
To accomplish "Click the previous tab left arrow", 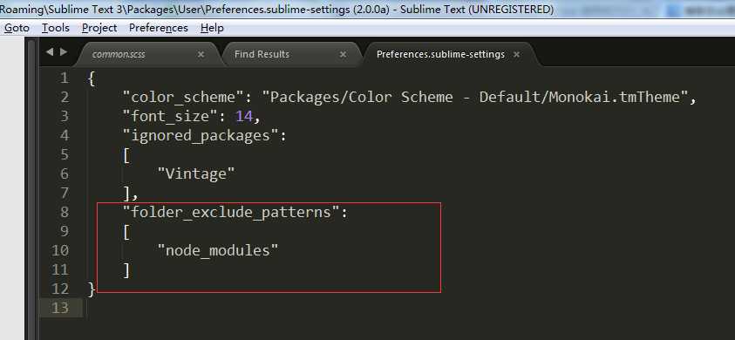I will point(49,52).
